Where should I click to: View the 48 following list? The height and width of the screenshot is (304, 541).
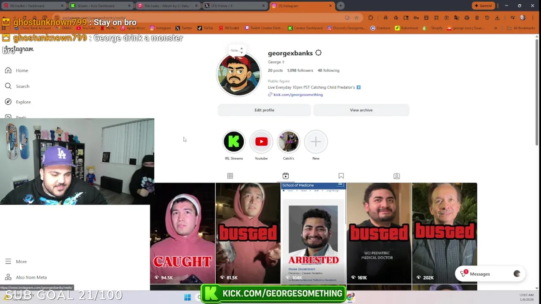point(328,71)
